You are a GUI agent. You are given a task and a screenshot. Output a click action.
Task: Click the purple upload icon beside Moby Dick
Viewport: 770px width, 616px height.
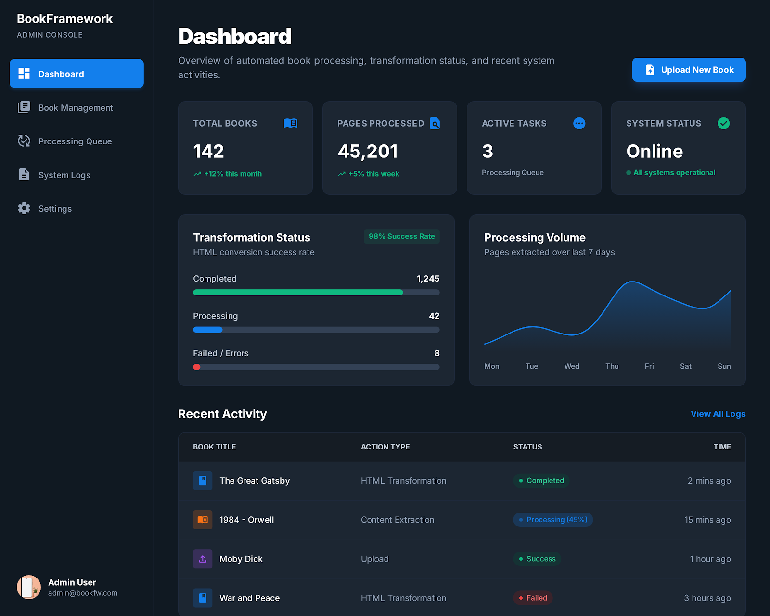[203, 559]
